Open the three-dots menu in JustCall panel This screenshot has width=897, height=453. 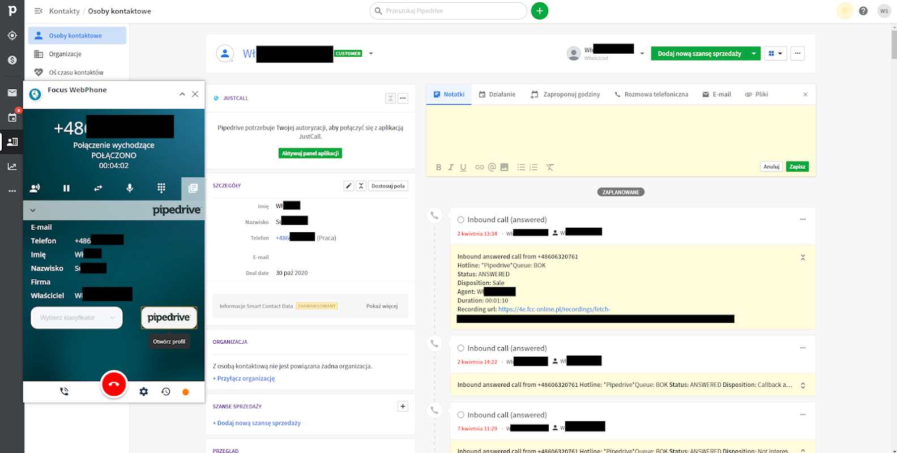403,98
